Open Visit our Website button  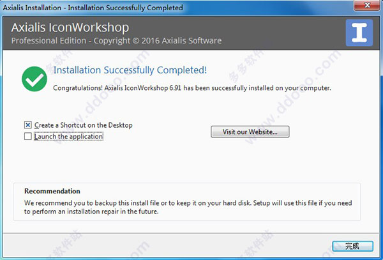pos(250,132)
